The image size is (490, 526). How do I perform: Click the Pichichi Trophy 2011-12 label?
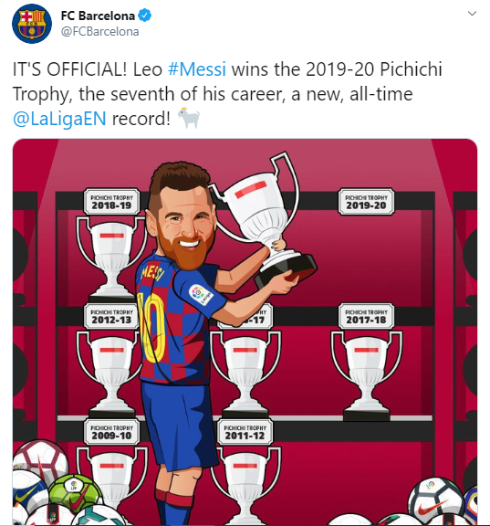(x=245, y=432)
